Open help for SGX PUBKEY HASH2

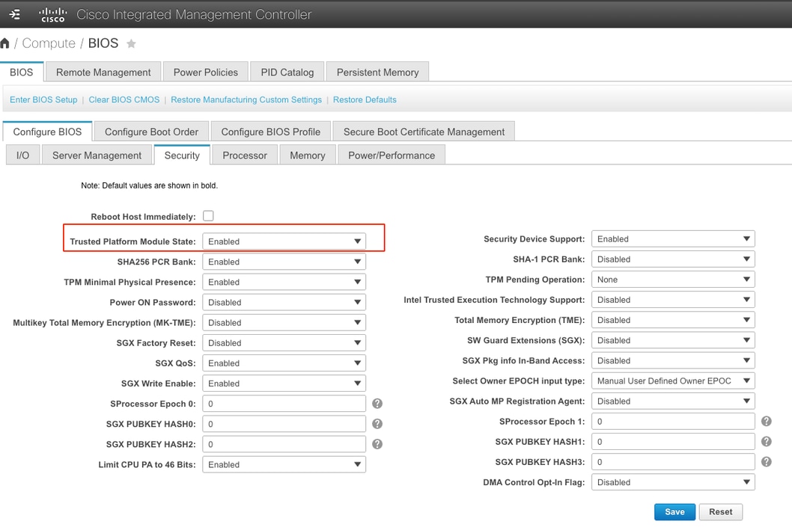click(x=377, y=443)
